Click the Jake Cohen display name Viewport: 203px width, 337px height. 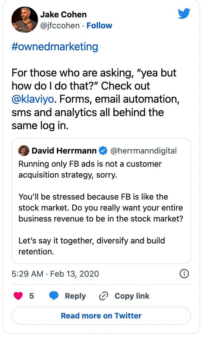[x=63, y=15]
